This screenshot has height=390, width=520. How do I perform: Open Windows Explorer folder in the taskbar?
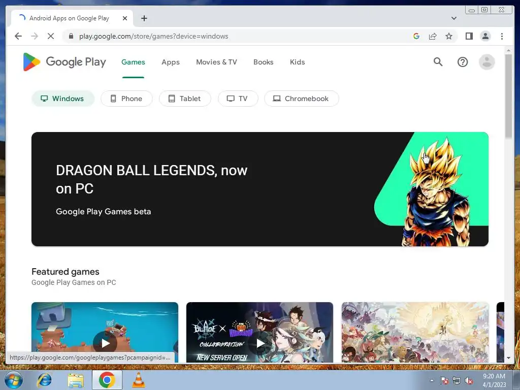(76, 380)
